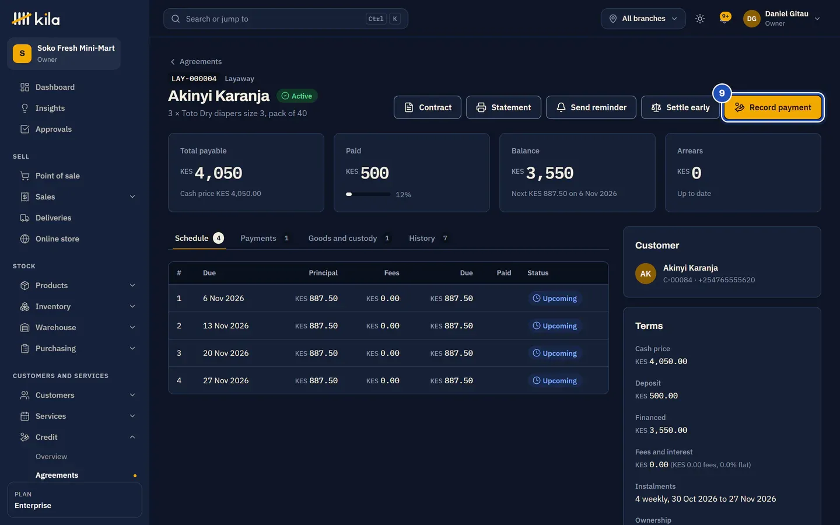Select the Agreements item under Credit
The height and width of the screenshot is (525, 840).
pyautogui.click(x=57, y=475)
